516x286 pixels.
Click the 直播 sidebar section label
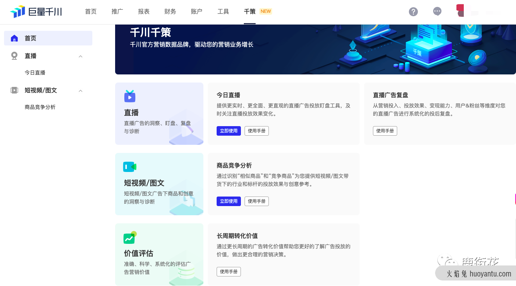pyautogui.click(x=31, y=56)
